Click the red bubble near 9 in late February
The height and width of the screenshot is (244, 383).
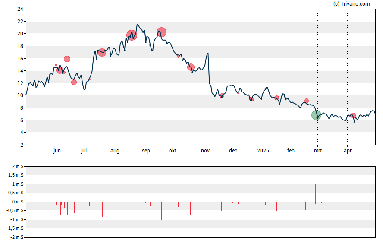coord(306,101)
